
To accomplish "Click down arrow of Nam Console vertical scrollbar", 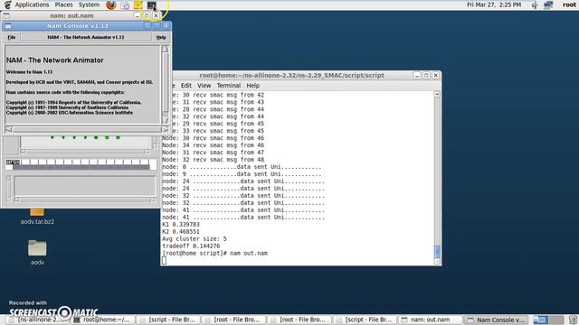I will (165, 120).
